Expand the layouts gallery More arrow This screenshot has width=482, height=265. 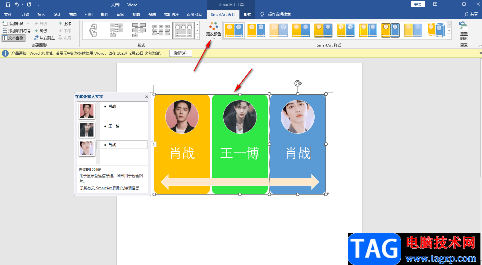tap(197, 37)
